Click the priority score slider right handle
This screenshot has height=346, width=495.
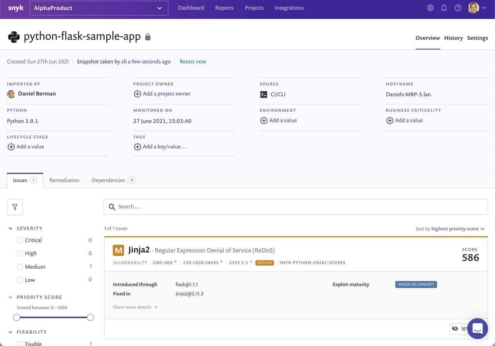coord(90,317)
